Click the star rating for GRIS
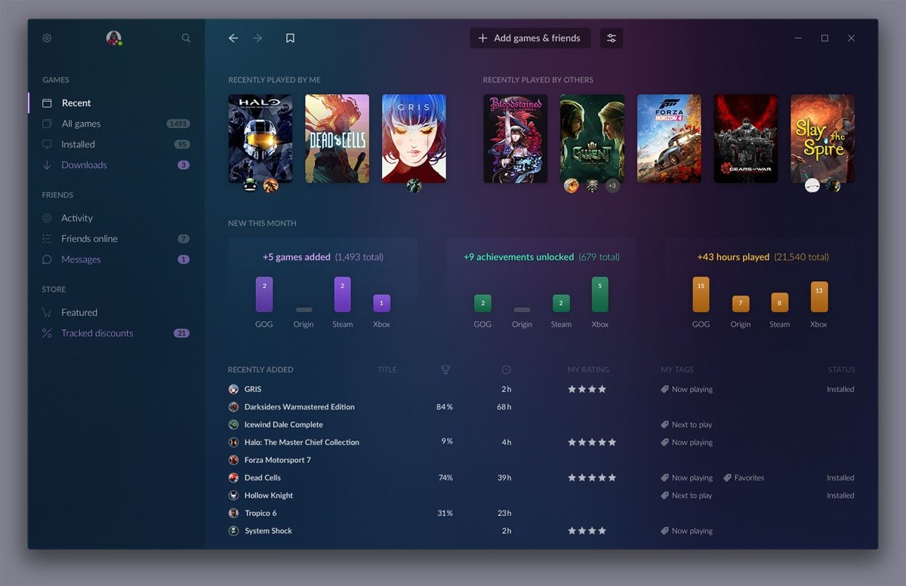 (587, 389)
